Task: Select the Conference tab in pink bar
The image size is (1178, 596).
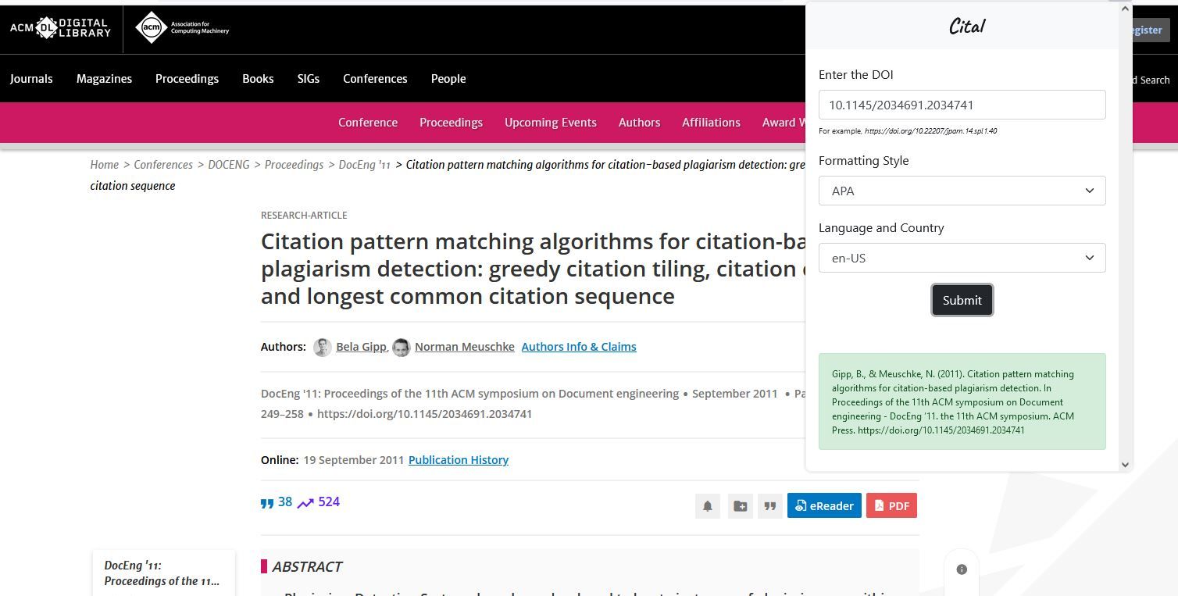Action: 368,123
